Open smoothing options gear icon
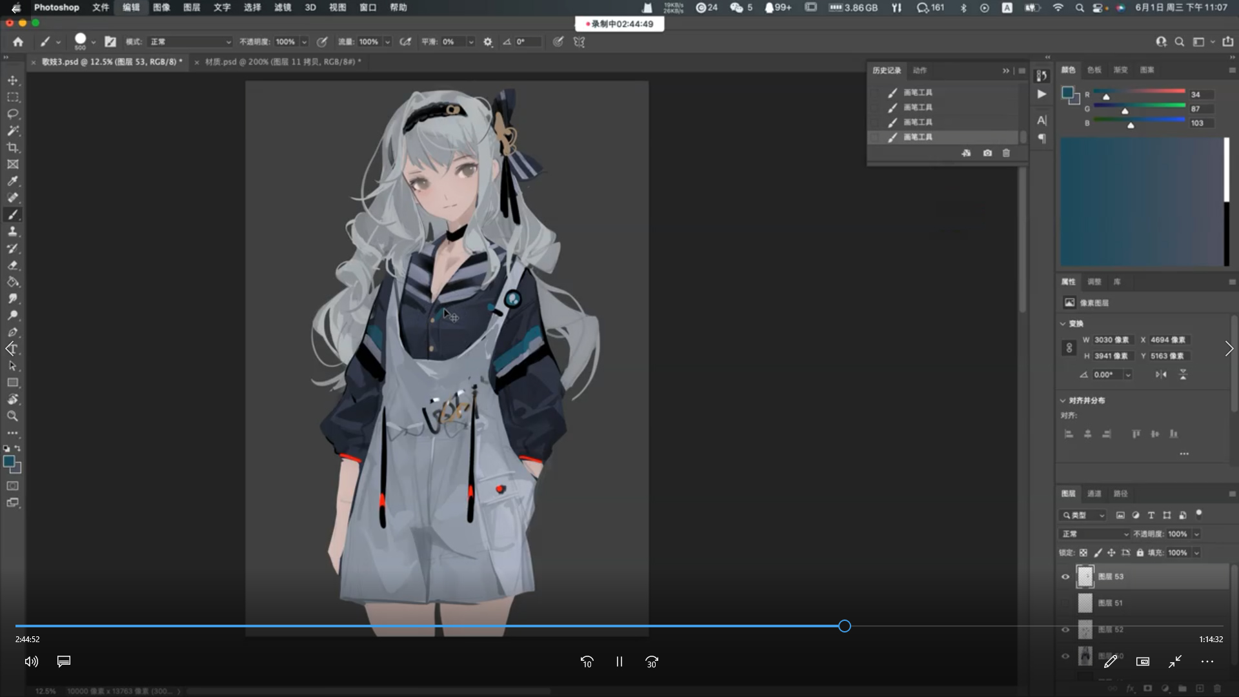 [x=488, y=42]
